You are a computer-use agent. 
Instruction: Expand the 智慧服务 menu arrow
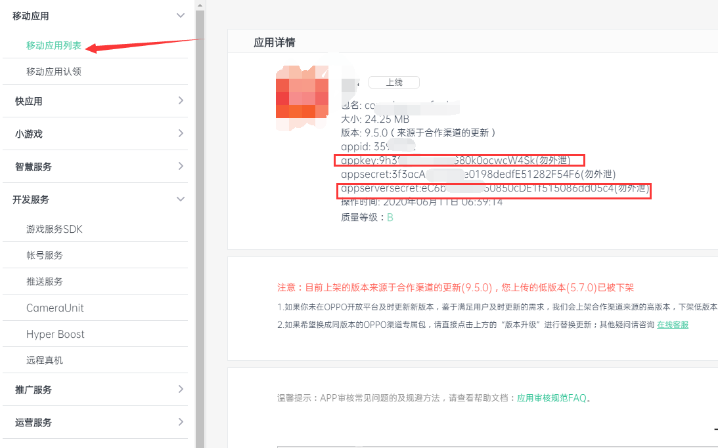coord(181,166)
